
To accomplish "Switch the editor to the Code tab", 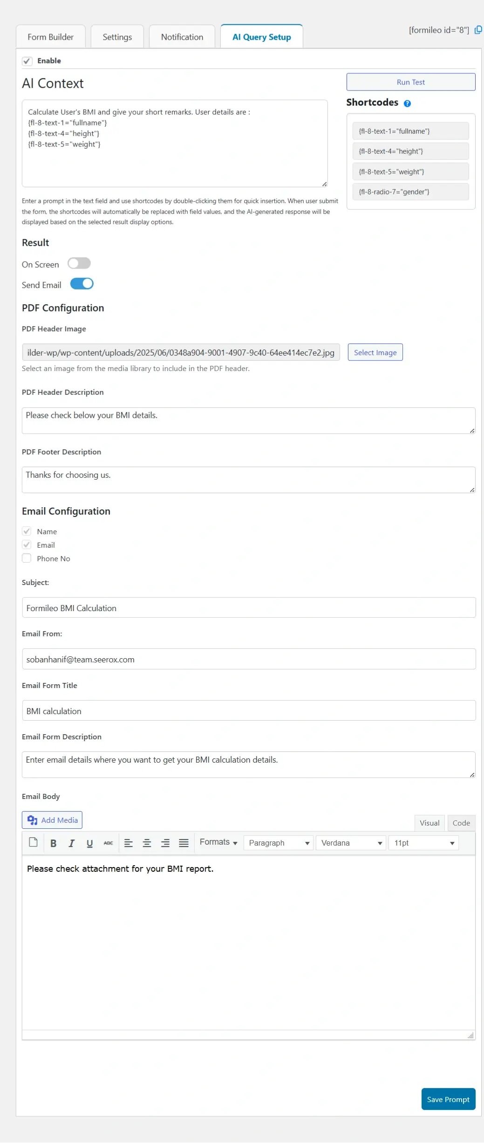I will (x=461, y=823).
